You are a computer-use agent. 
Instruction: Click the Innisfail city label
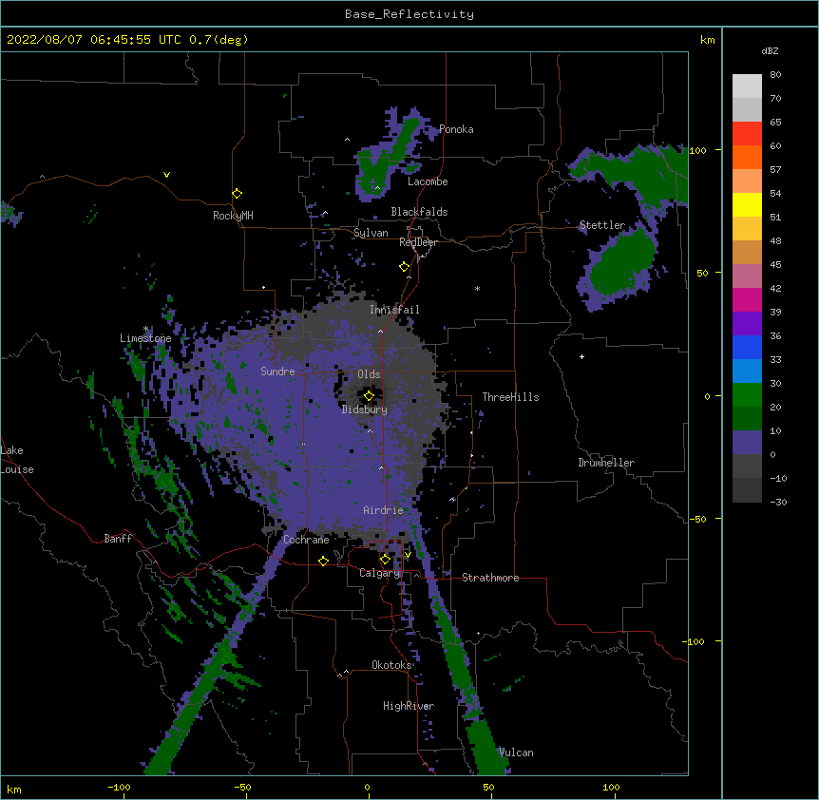[394, 310]
